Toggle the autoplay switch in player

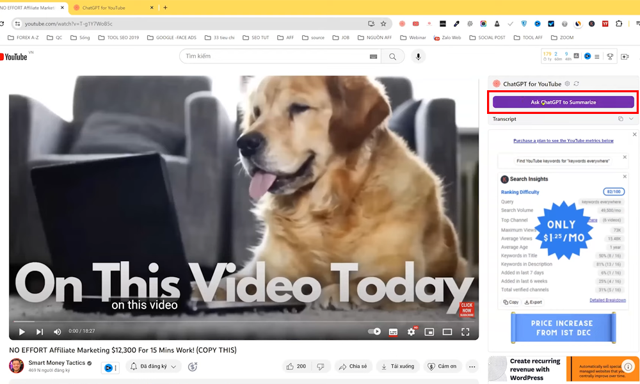coord(374,332)
